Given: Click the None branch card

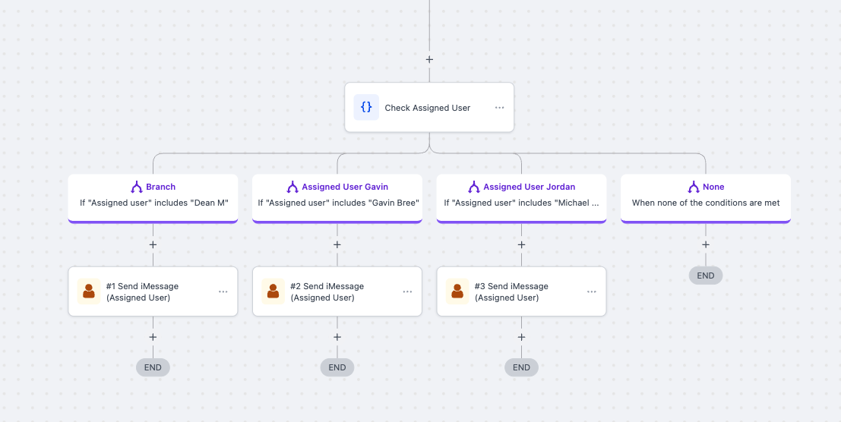Looking at the screenshot, I should click(x=706, y=195).
